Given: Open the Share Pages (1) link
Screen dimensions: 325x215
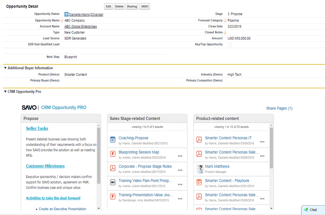Looking at the screenshot, I should coord(279,108).
